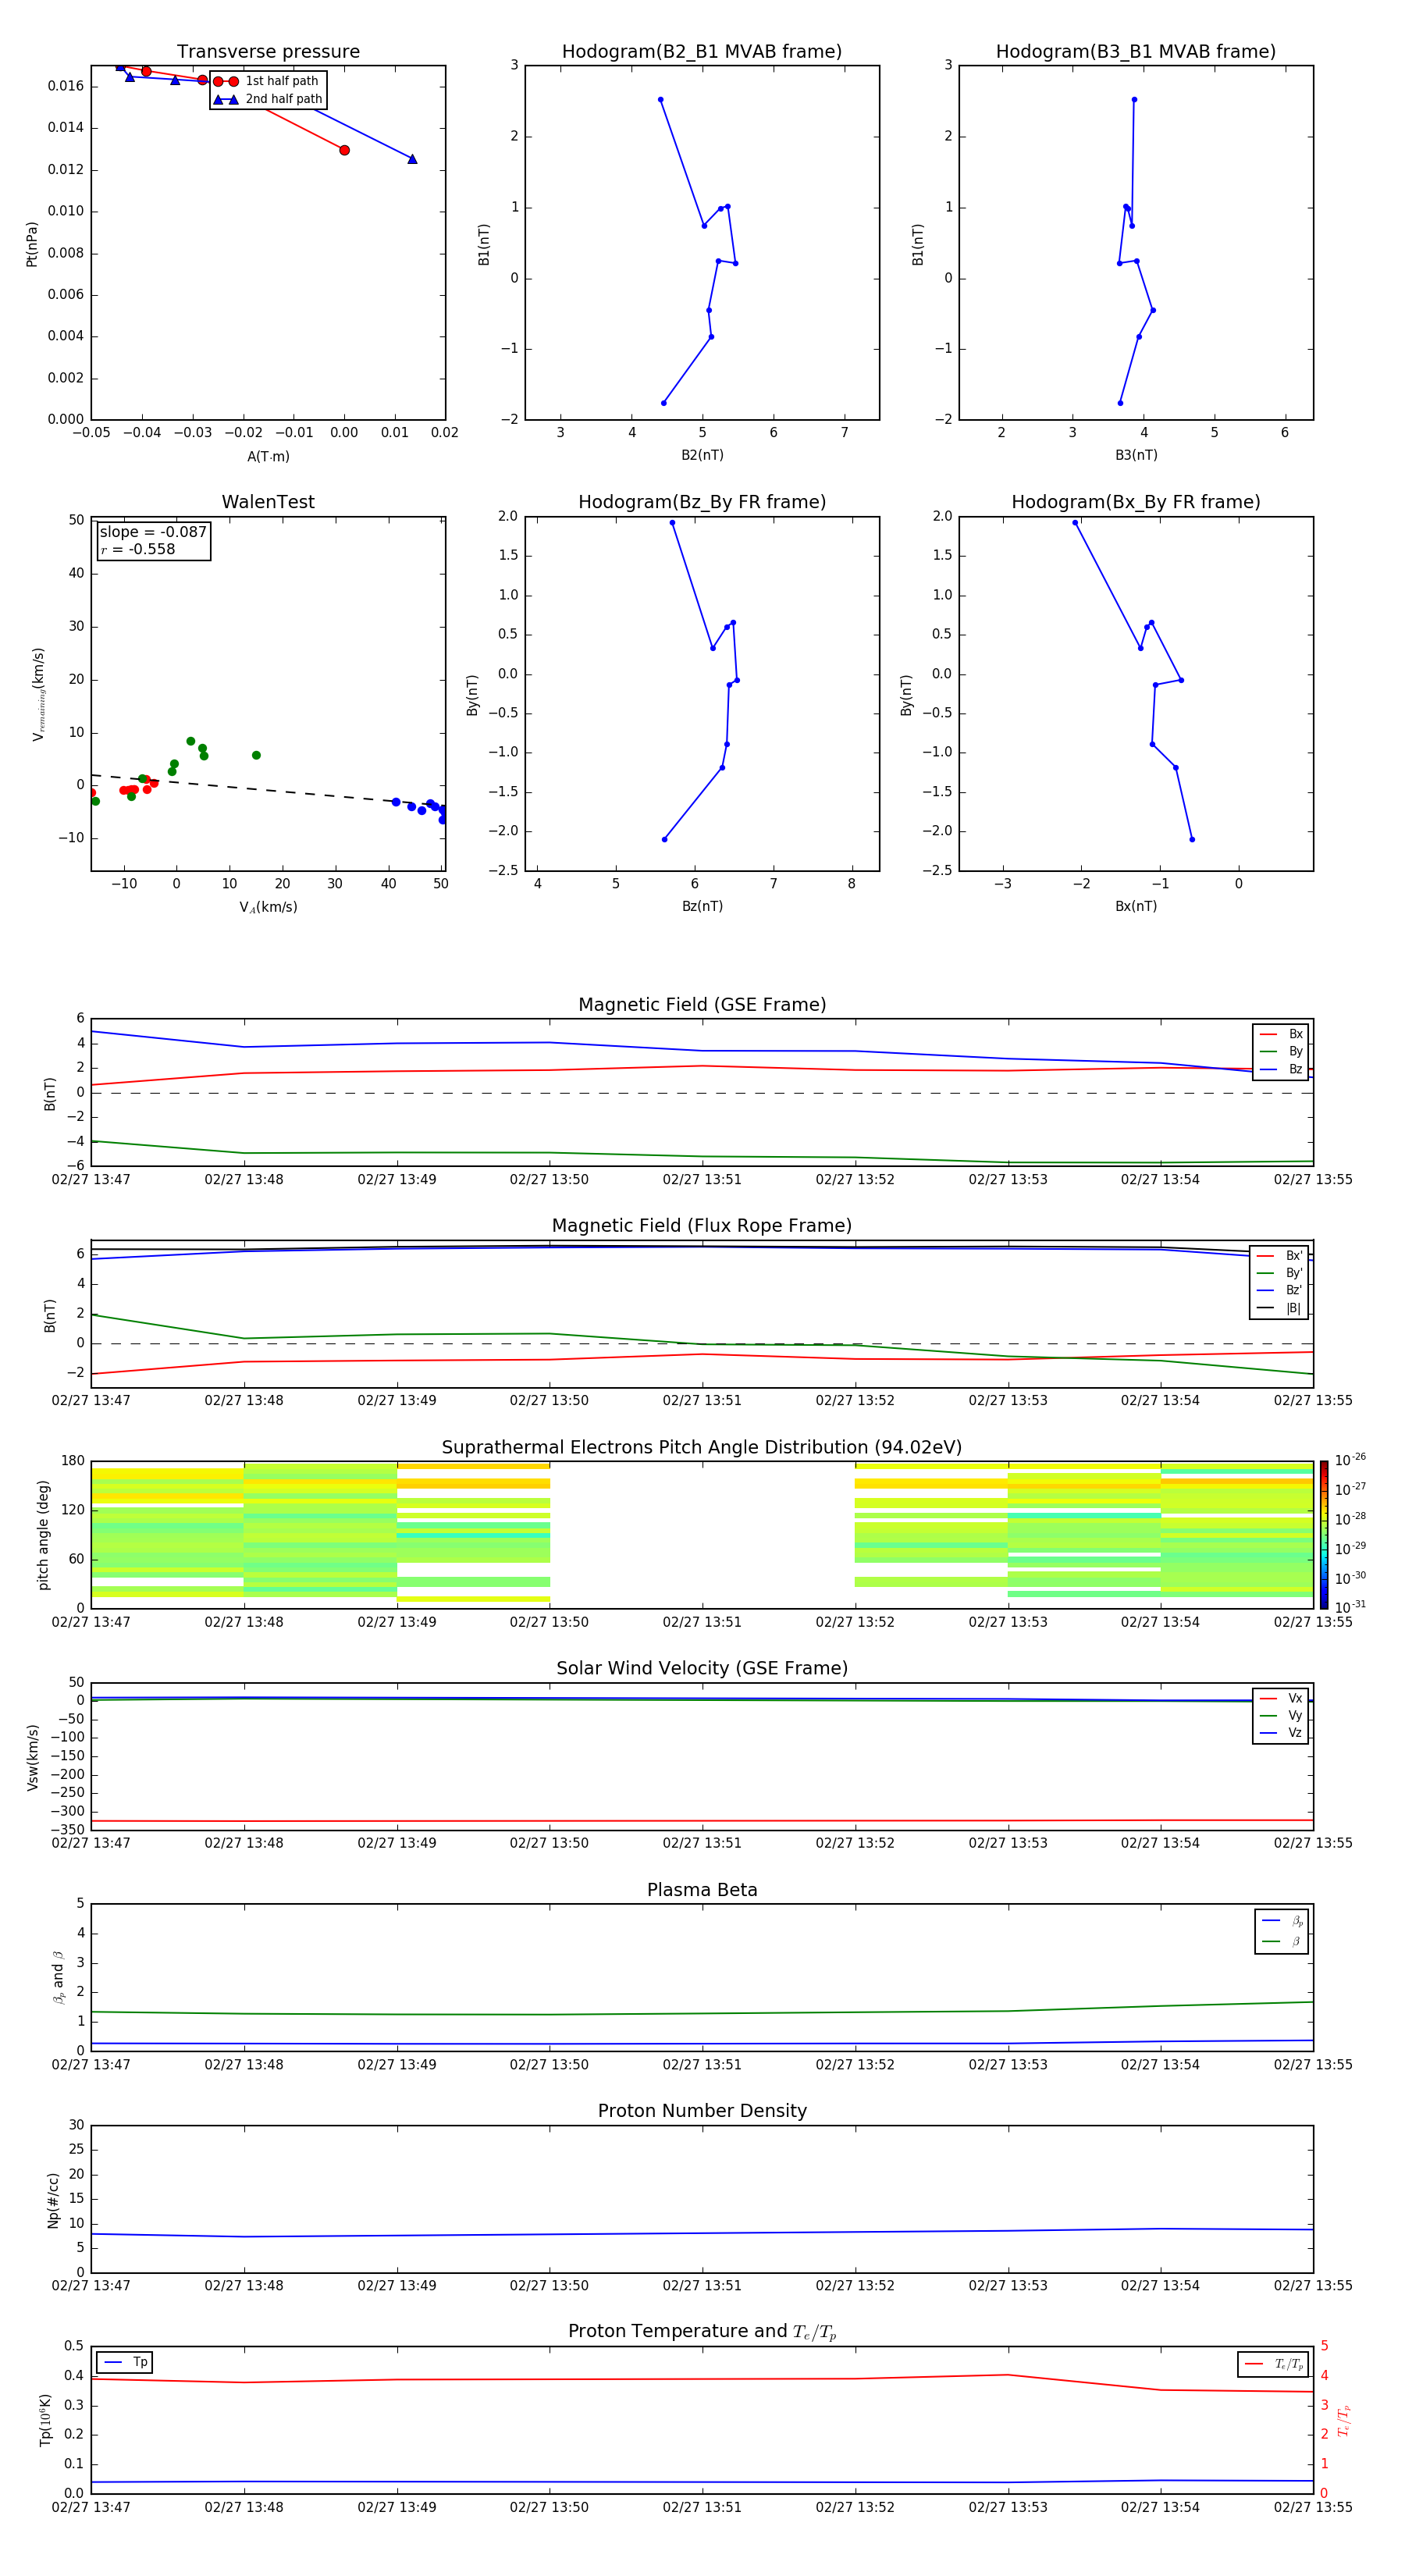This screenshot has width=1405, height=2576.
Task: Click the 'Te/Tp' legend entry
Action: tap(1274, 2364)
